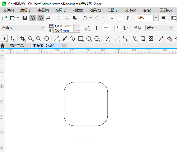Open the View menu
177x152 pixels.
pos(43,10)
